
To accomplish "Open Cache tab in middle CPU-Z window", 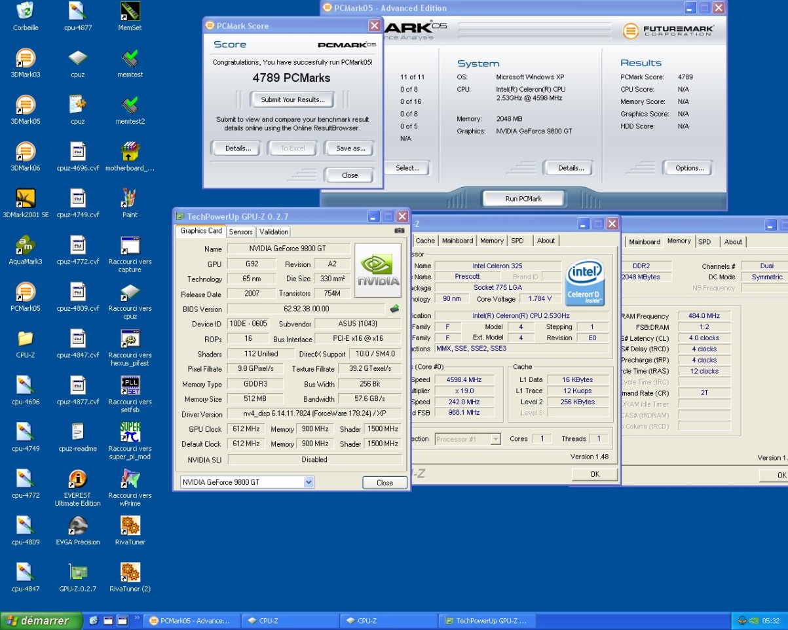I will 425,241.
